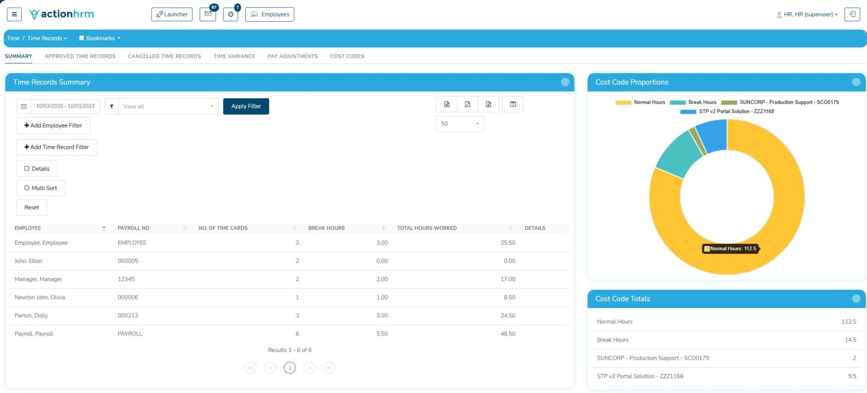Export table as PDF file
The image size is (867, 393).
click(467, 104)
